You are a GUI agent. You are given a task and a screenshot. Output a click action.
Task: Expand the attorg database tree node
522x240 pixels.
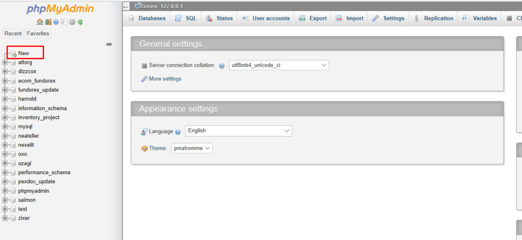[x=5, y=62]
